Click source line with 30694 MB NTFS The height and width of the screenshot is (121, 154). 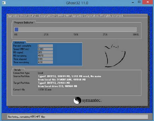click(70, 76)
